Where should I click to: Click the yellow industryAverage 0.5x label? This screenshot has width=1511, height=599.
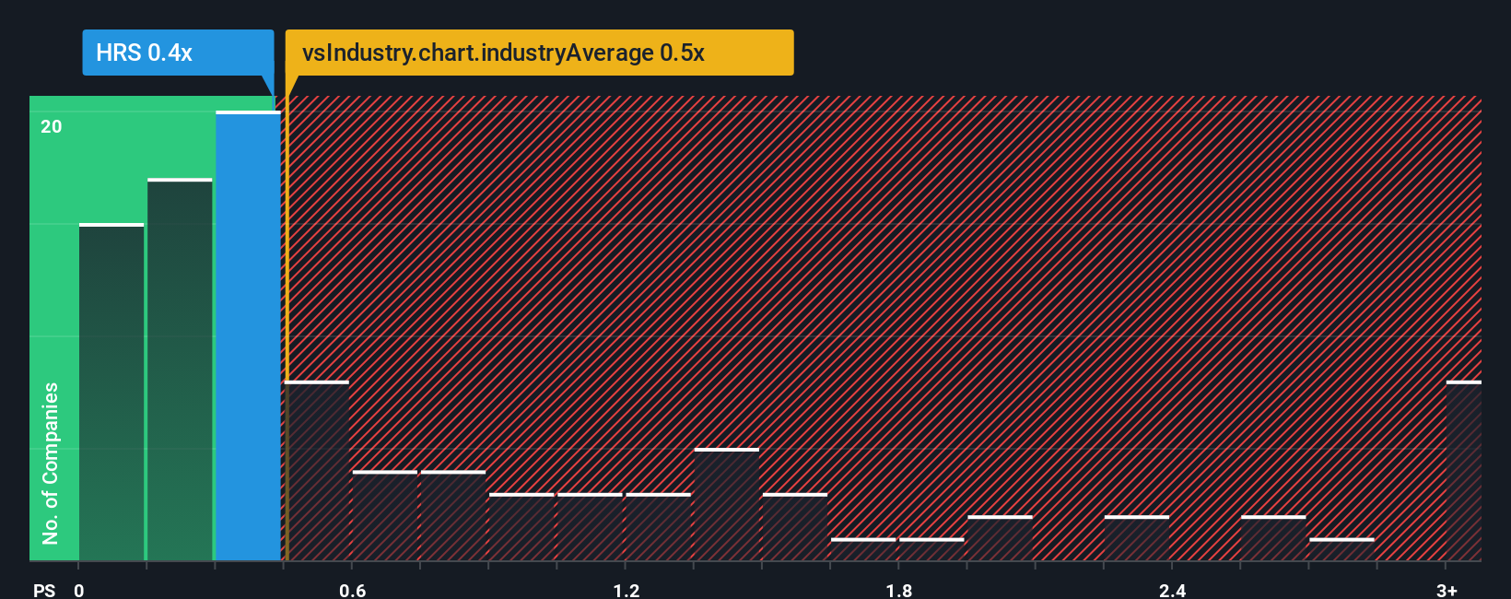pos(539,53)
